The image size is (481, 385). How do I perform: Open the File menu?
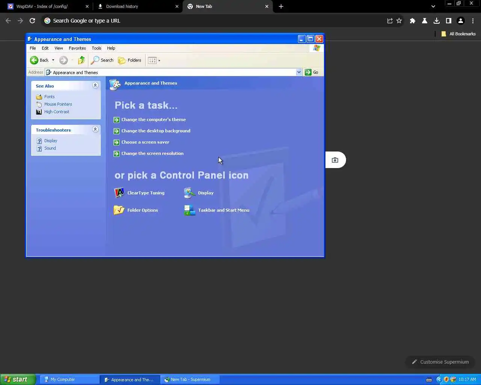point(33,48)
